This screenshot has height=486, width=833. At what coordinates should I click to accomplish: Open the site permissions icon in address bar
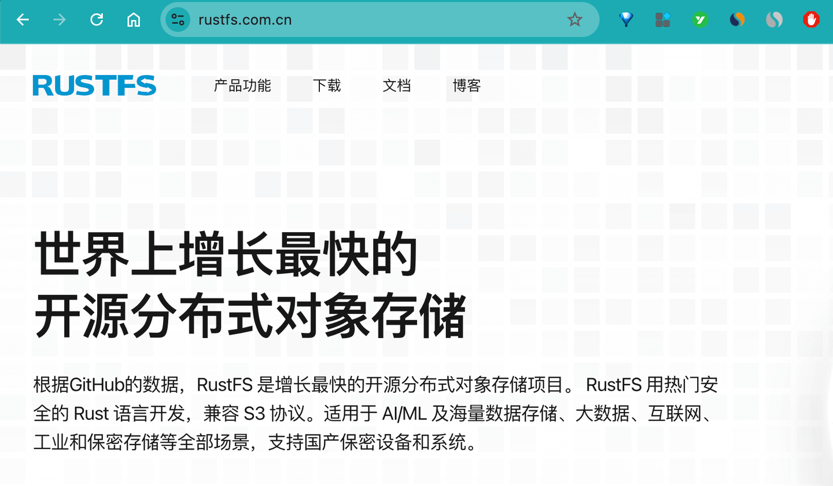178,19
